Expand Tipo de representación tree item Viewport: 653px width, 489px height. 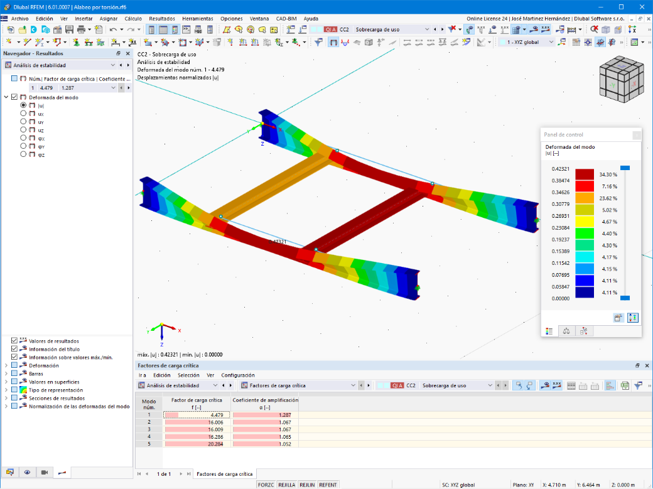click(6, 390)
